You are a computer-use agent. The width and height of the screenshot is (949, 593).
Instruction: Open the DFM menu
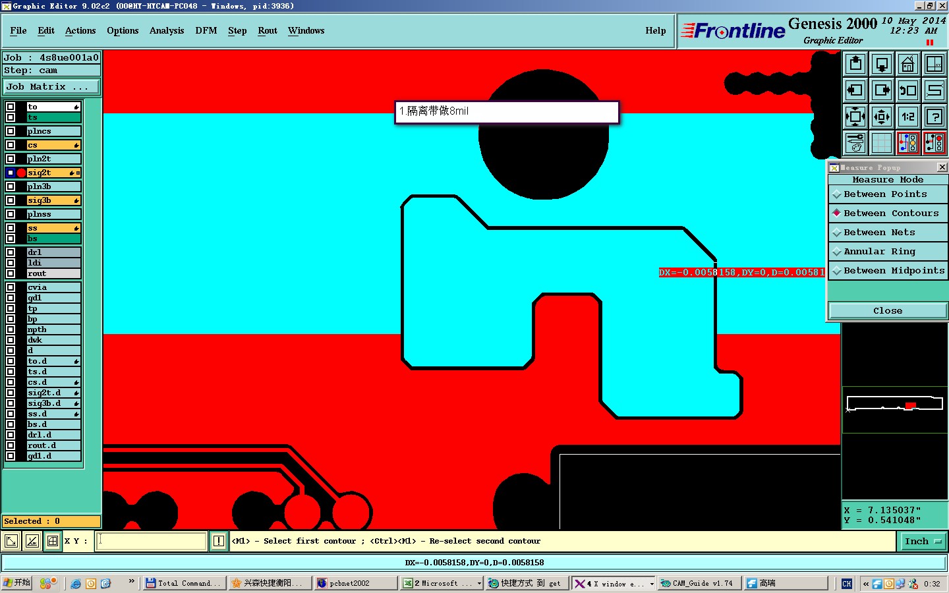pyautogui.click(x=206, y=30)
